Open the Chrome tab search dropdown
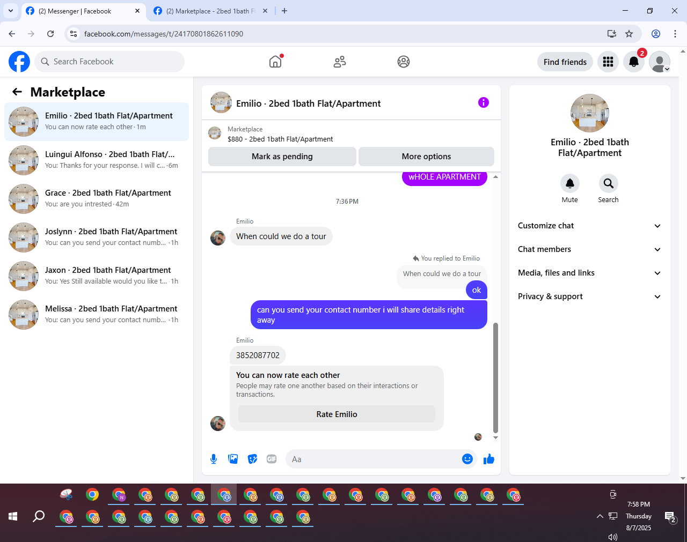The height and width of the screenshot is (542, 687). [11, 11]
